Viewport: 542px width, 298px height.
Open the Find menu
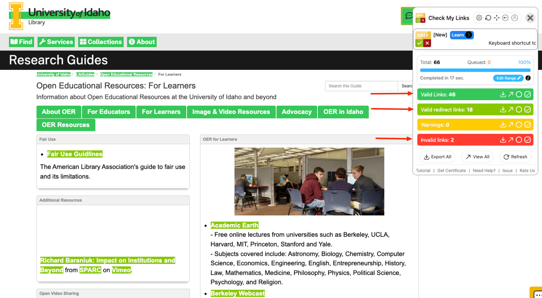coord(21,42)
